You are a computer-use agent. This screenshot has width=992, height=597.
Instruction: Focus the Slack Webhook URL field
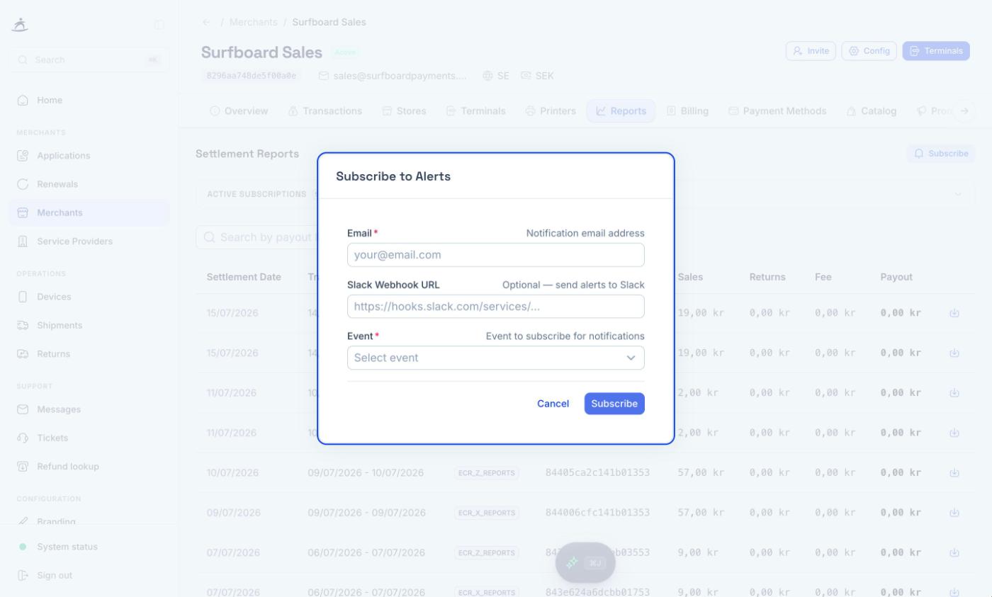496,307
